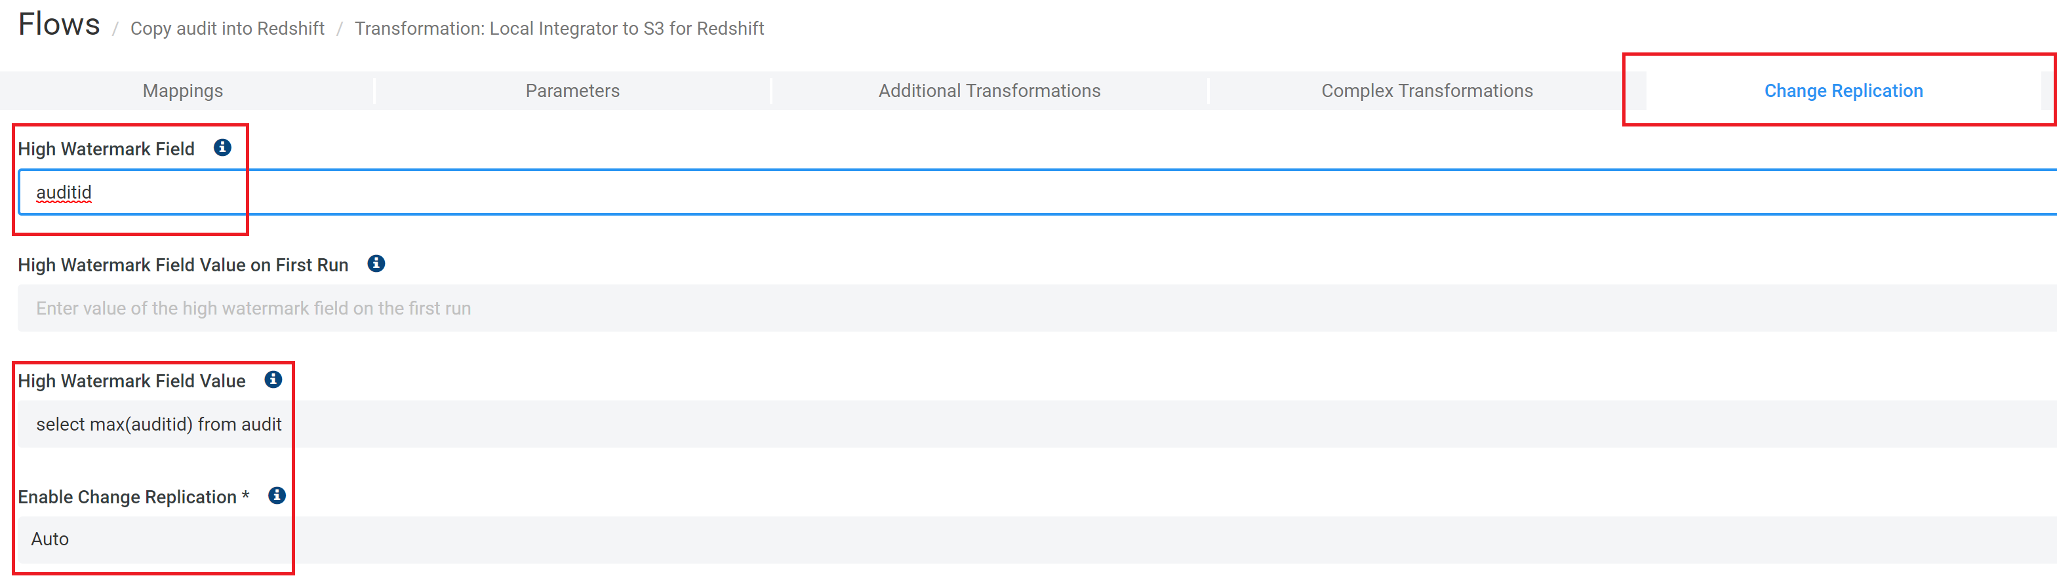The height and width of the screenshot is (580, 2057).
Task: Open the Parameters tab
Action: 572,91
